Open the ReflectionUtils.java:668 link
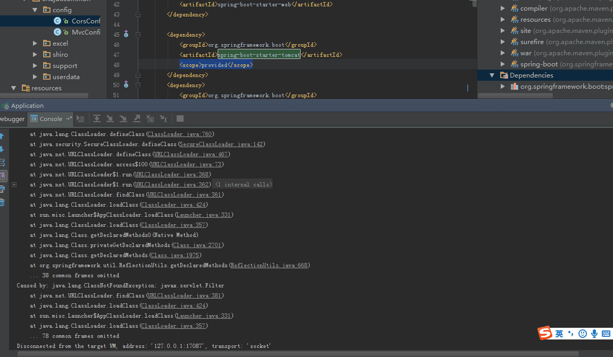613x357 pixels. pyautogui.click(x=269, y=265)
